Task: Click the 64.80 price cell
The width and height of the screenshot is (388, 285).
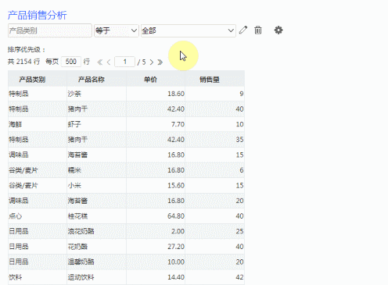Action: 156,216
